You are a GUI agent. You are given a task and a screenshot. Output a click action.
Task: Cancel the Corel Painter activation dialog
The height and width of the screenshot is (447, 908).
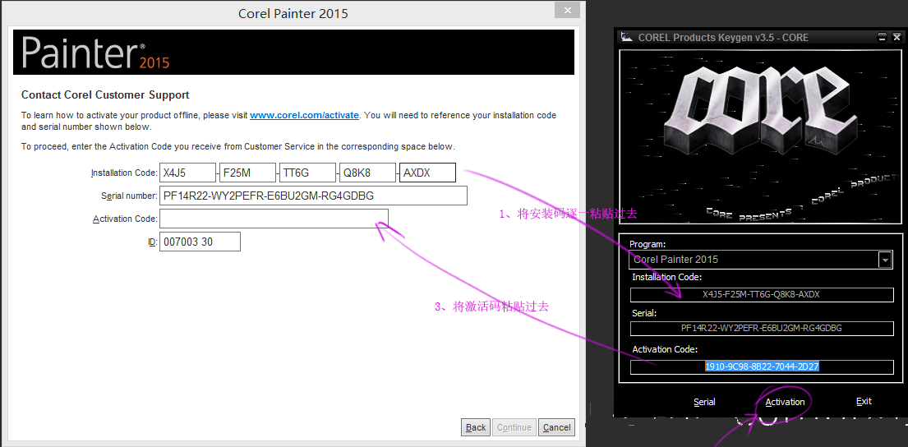(556, 427)
